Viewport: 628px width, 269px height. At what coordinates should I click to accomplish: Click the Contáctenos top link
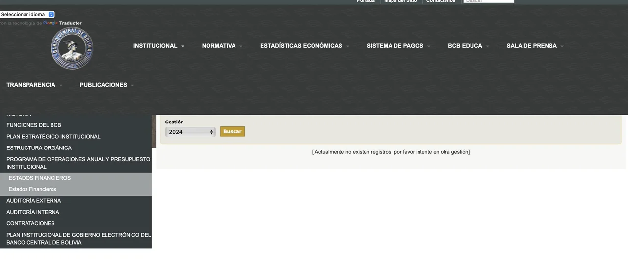(441, 1)
